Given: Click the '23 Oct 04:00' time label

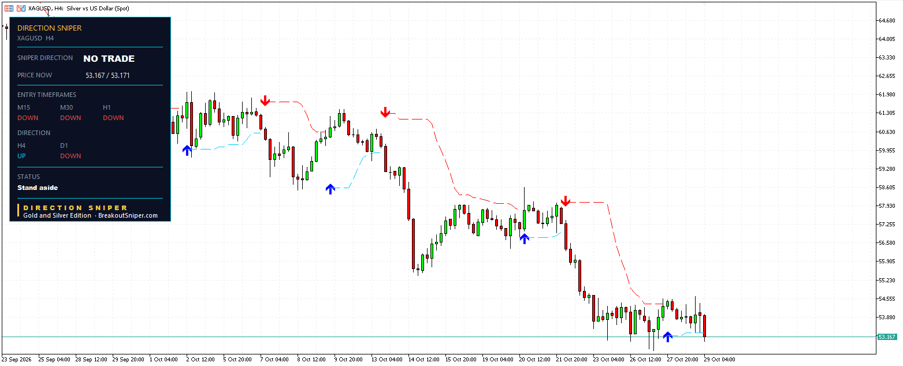Looking at the screenshot, I should (609, 359).
